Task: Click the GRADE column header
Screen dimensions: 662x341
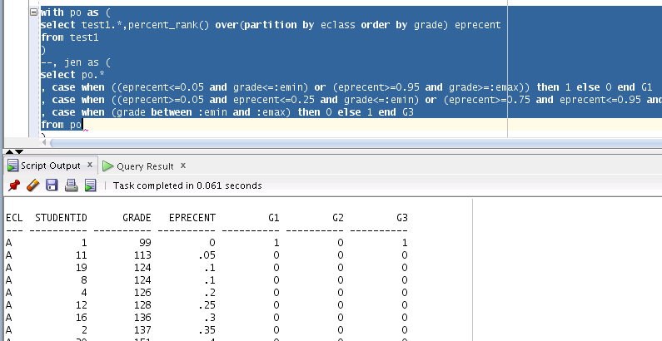Action: pos(137,218)
